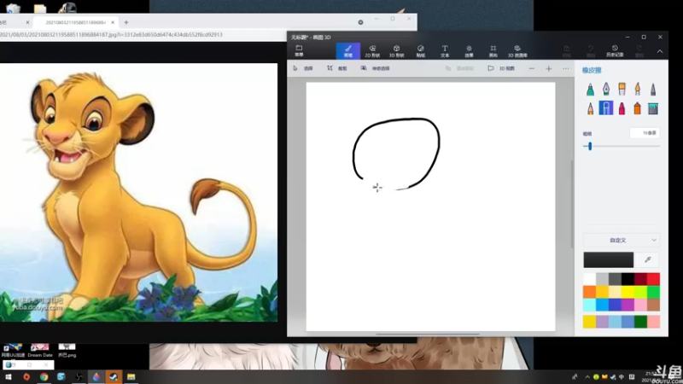Open File Explorer from the taskbar

tap(131, 377)
